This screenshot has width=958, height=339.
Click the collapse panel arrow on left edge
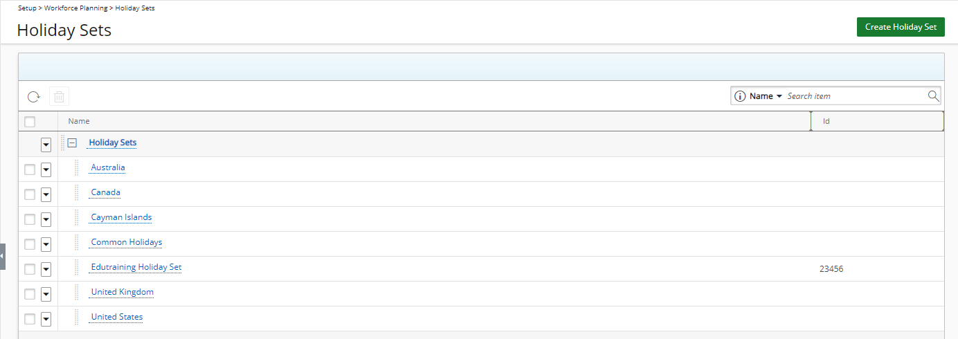pyautogui.click(x=3, y=256)
